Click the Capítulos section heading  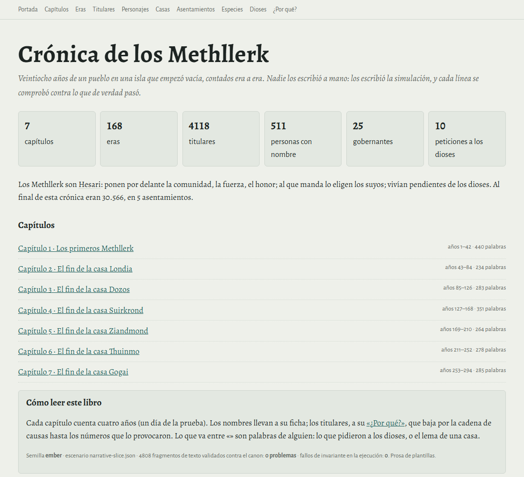pos(36,225)
